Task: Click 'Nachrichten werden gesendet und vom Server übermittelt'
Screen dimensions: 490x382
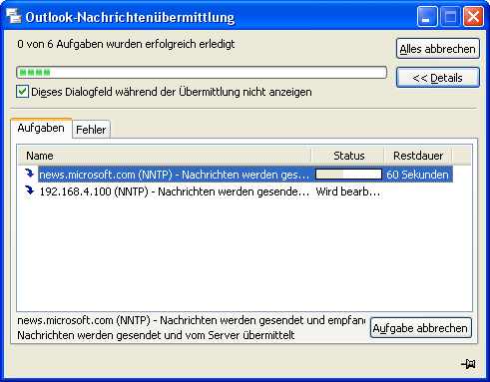Action: point(156,335)
